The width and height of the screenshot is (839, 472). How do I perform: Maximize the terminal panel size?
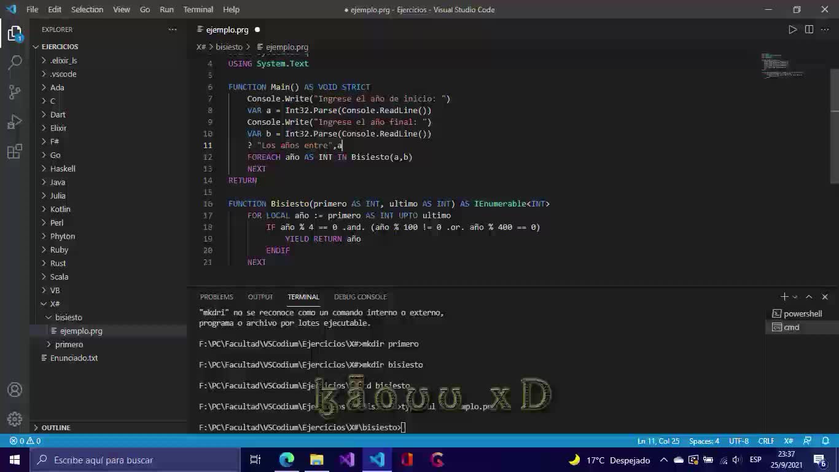click(x=809, y=297)
